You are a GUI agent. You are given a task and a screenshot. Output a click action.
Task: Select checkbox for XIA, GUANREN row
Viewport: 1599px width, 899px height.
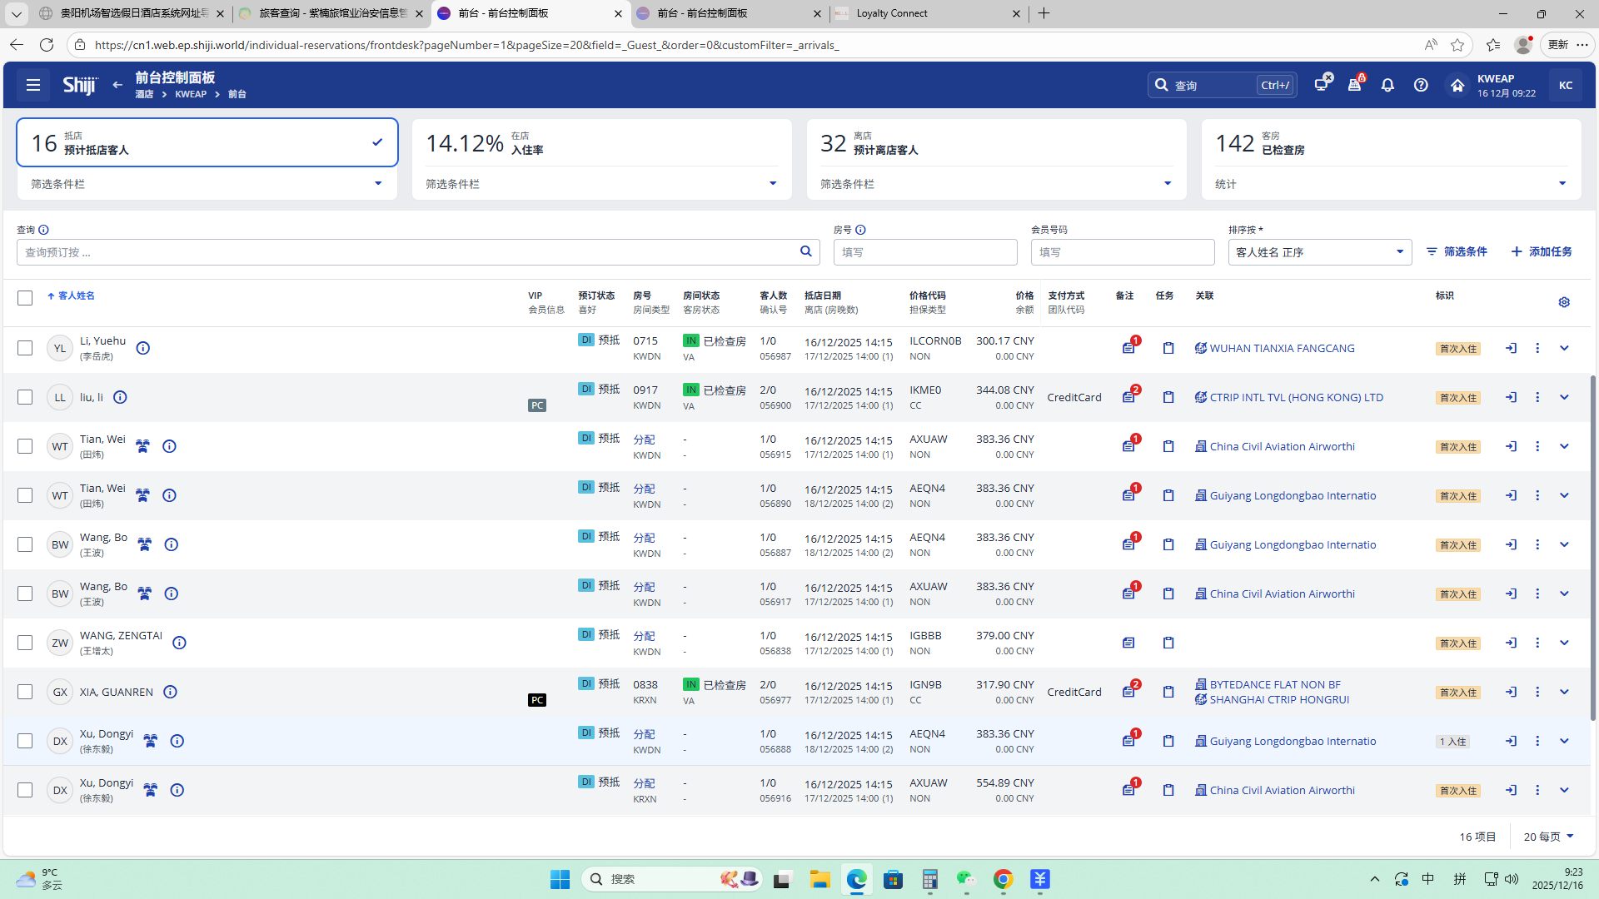(x=25, y=692)
